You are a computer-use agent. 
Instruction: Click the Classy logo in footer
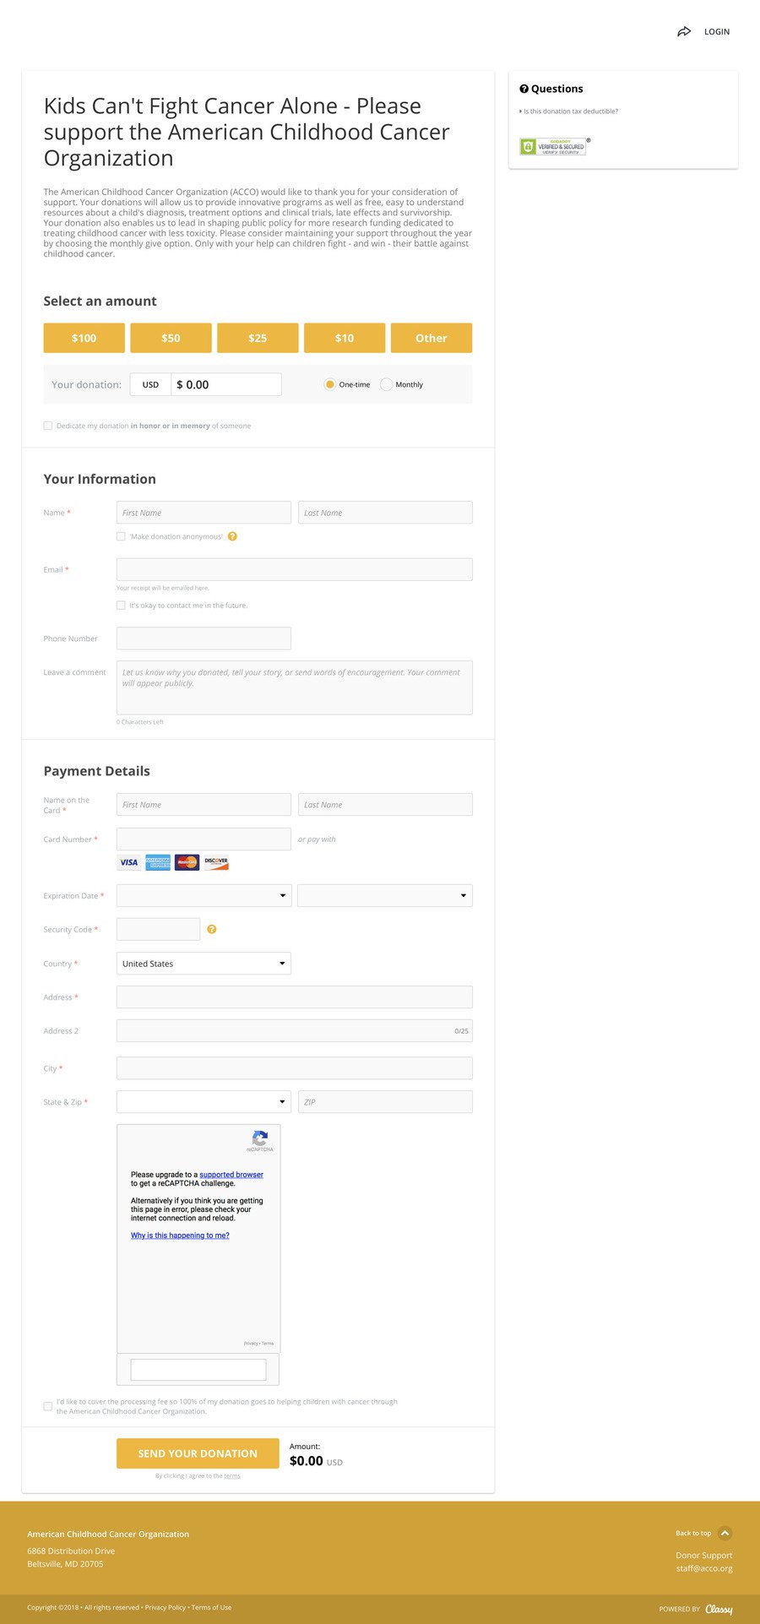click(719, 1609)
